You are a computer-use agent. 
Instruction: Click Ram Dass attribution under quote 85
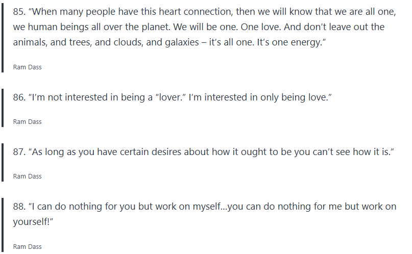27,67
